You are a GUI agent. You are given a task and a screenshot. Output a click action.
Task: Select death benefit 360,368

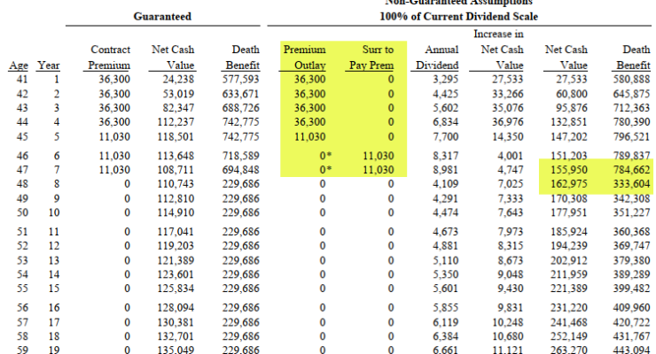pos(632,232)
